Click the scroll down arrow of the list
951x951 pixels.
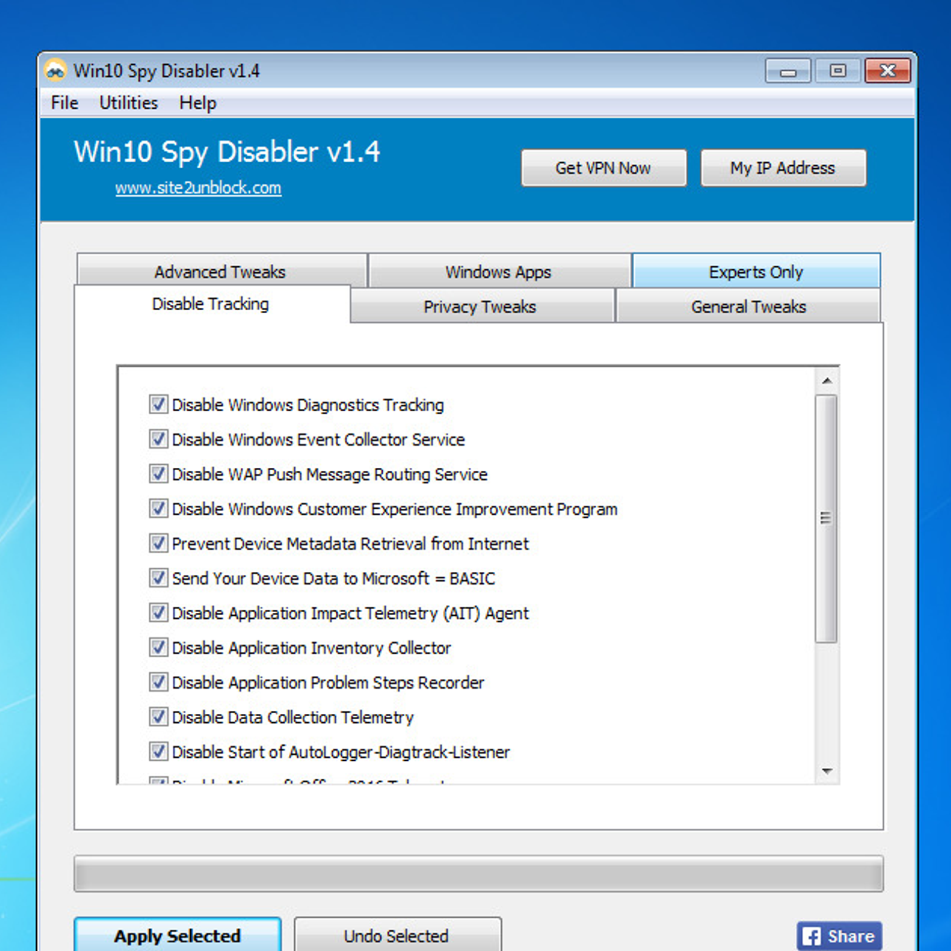tap(827, 771)
